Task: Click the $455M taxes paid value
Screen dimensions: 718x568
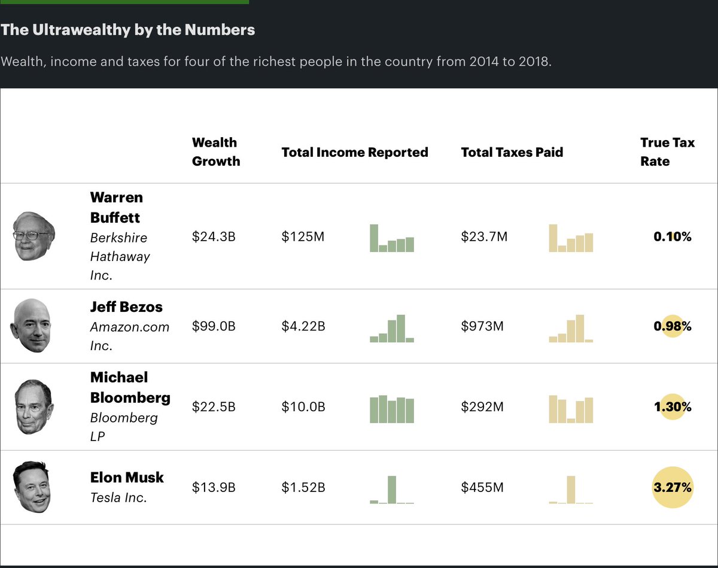Action: pyautogui.click(x=482, y=487)
